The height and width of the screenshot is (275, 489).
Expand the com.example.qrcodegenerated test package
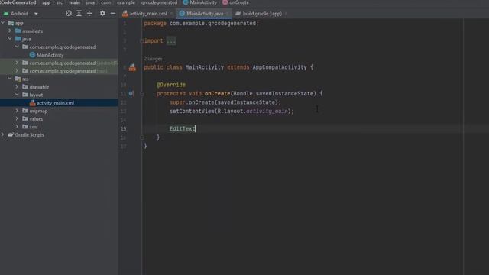tap(17, 71)
